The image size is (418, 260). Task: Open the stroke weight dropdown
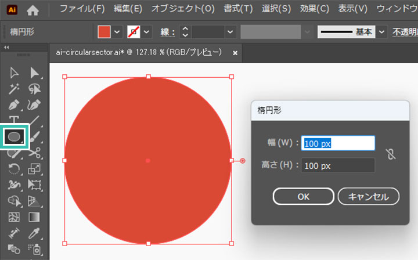[230, 31]
